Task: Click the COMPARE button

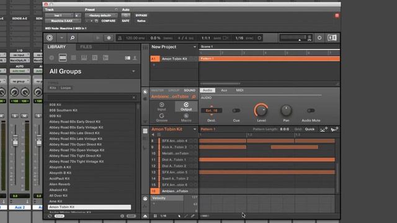Action: coord(109,21)
